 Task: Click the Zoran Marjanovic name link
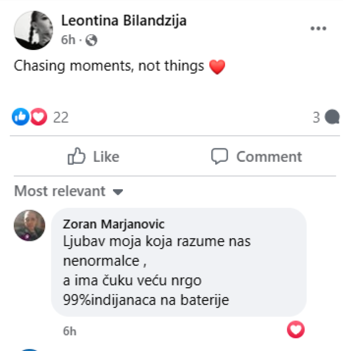[x=114, y=224]
